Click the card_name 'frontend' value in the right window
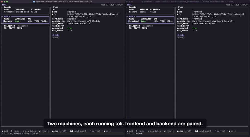The height and width of the screenshot is (137, 250). point(197,19)
